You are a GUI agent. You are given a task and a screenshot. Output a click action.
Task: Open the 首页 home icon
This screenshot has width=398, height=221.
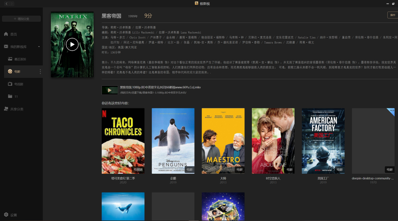tap(6, 34)
